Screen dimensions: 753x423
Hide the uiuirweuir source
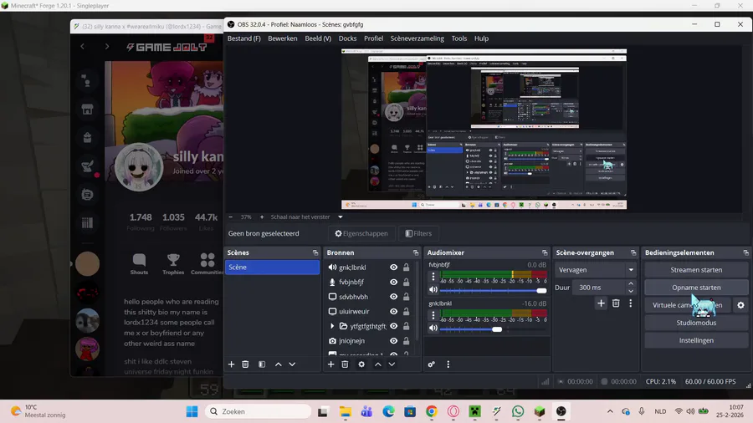[x=394, y=311]
